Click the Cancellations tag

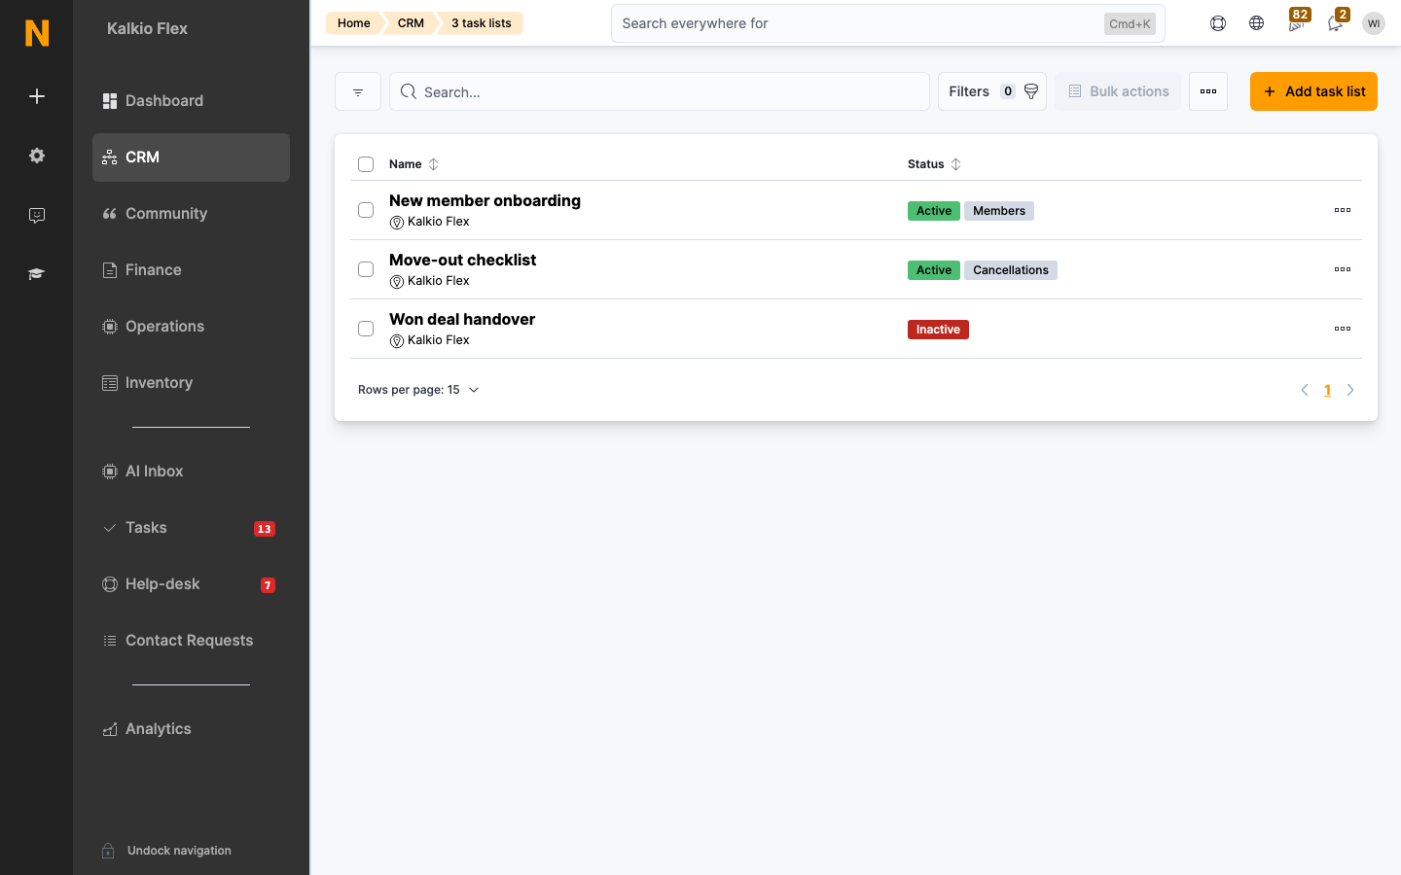click(1011, 270)
